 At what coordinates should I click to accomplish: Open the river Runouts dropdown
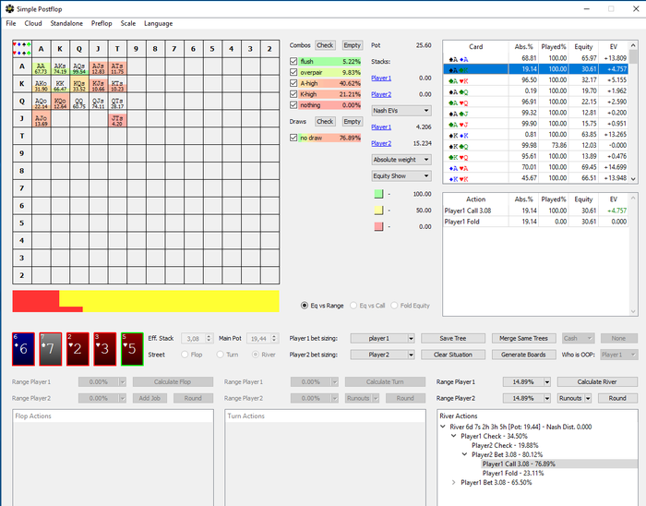574,399
